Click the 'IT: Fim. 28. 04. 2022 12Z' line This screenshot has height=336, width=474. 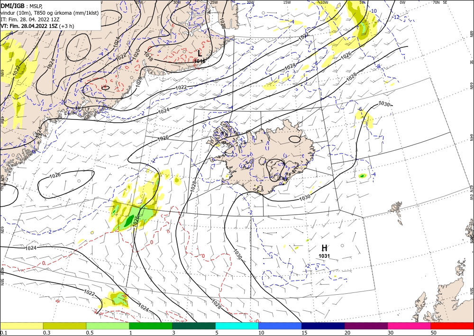point(30,19)
